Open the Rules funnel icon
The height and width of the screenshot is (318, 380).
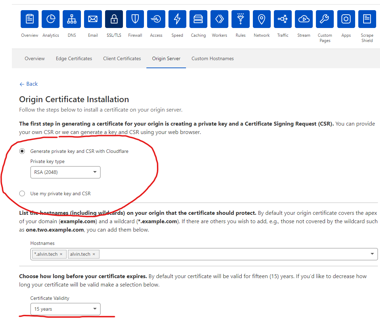click(240, 19)
